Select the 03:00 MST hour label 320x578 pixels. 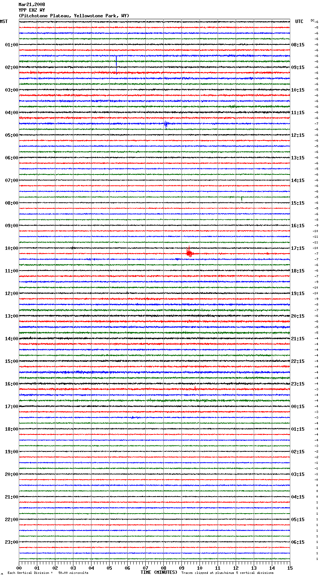click(12, 90)
